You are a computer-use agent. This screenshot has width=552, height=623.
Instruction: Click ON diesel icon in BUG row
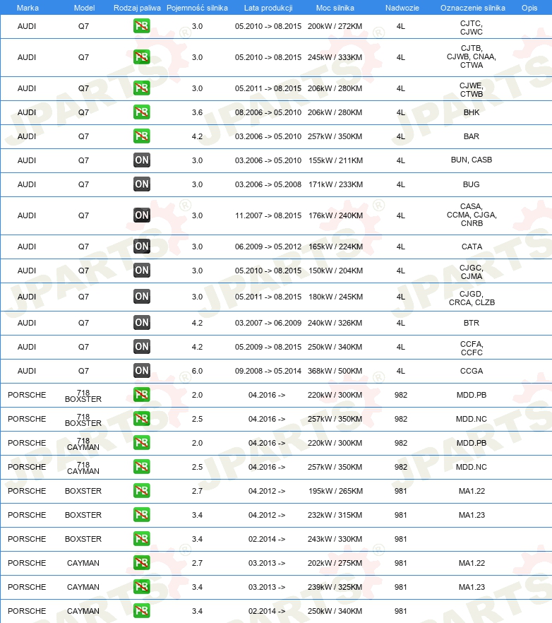tap(141, 184)
